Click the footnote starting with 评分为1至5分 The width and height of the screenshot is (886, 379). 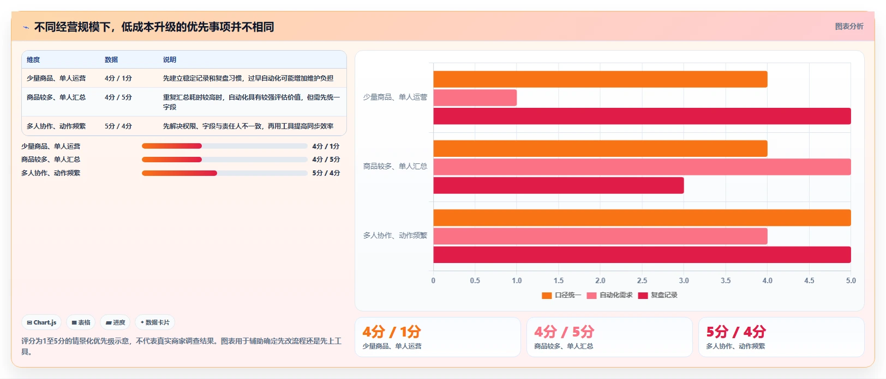click(x=181, y=346)
